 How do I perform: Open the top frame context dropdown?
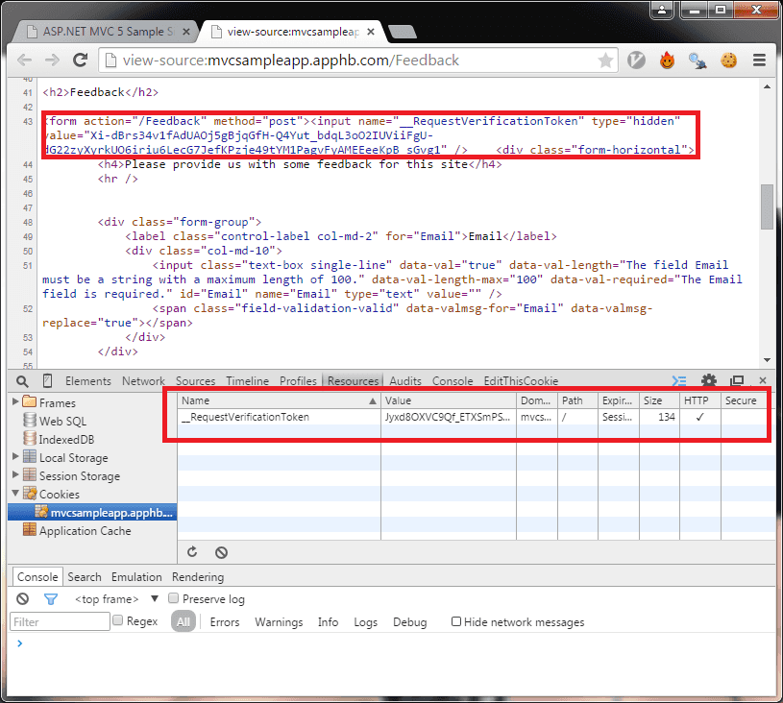pos(154,599)
